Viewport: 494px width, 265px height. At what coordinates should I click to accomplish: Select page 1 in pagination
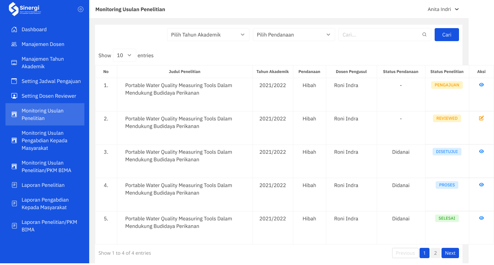click(424, 253)
